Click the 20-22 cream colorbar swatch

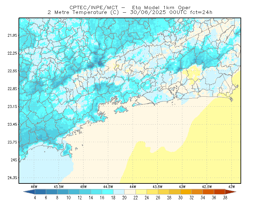pos(130,192)
